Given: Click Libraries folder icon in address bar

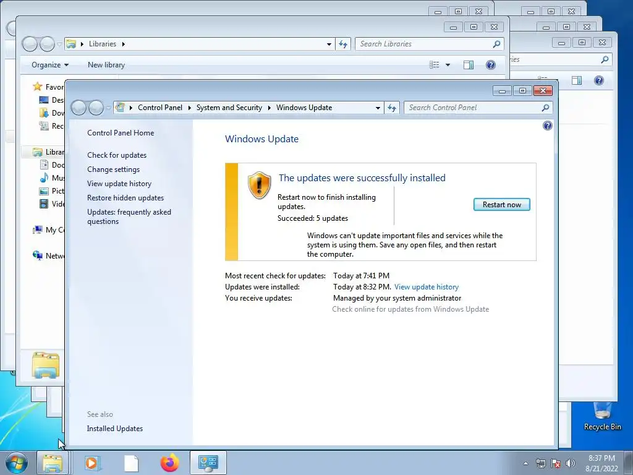Looking at the screenshot, I should 71,44.
